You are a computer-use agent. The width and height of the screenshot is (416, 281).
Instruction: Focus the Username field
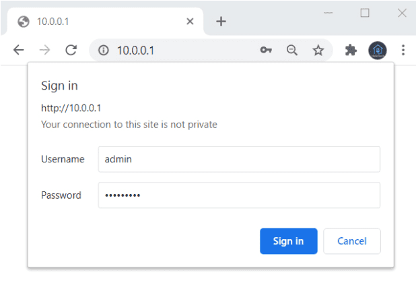point(238,159)
